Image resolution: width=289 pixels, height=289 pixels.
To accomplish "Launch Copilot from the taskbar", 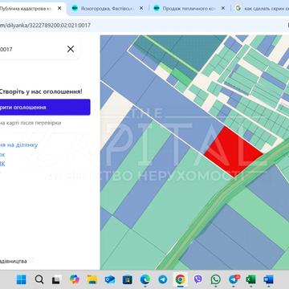I will pyautogui.click(x=75, y=279).
